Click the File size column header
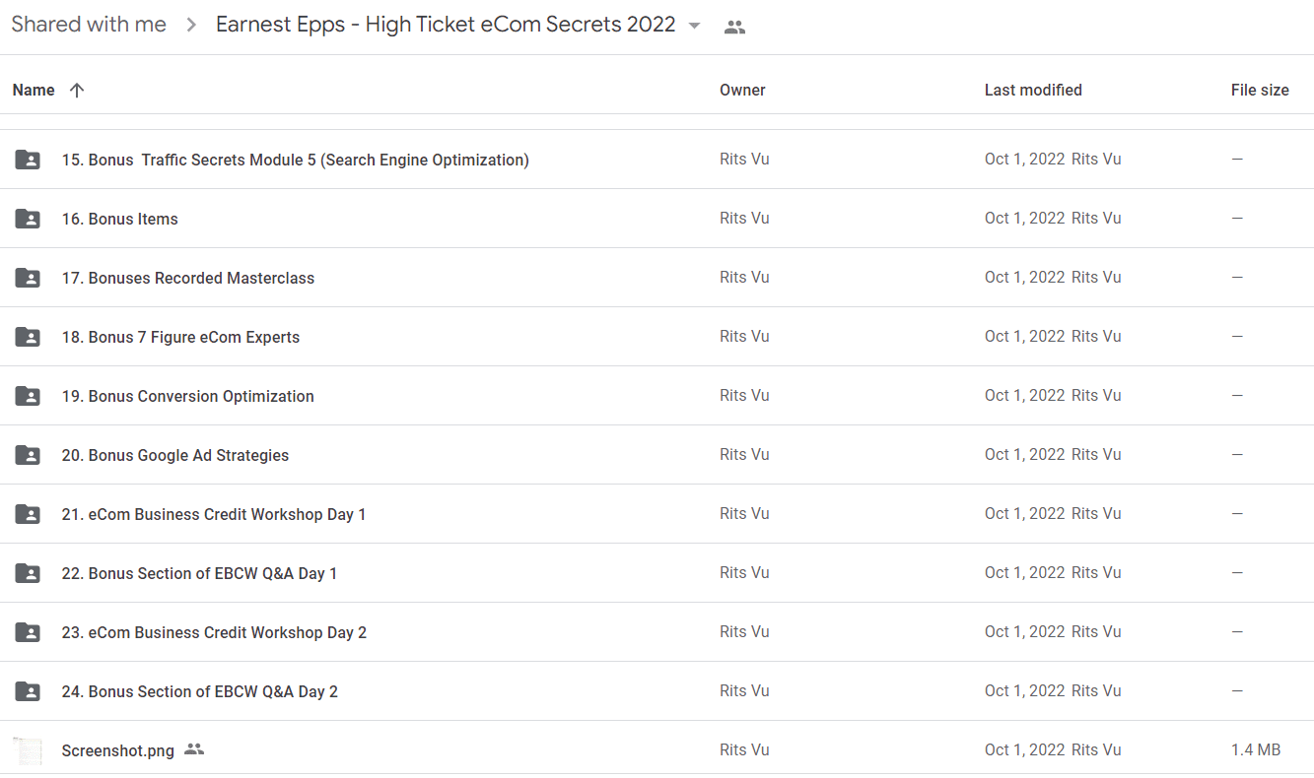Image resolution: width=1314 pixels, height=778 pixels. pyautogui.click(x=1260, y=91)
